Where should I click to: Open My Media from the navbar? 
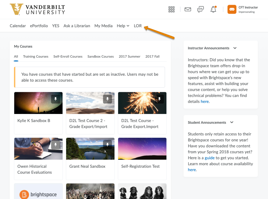(x=103, y=26)
